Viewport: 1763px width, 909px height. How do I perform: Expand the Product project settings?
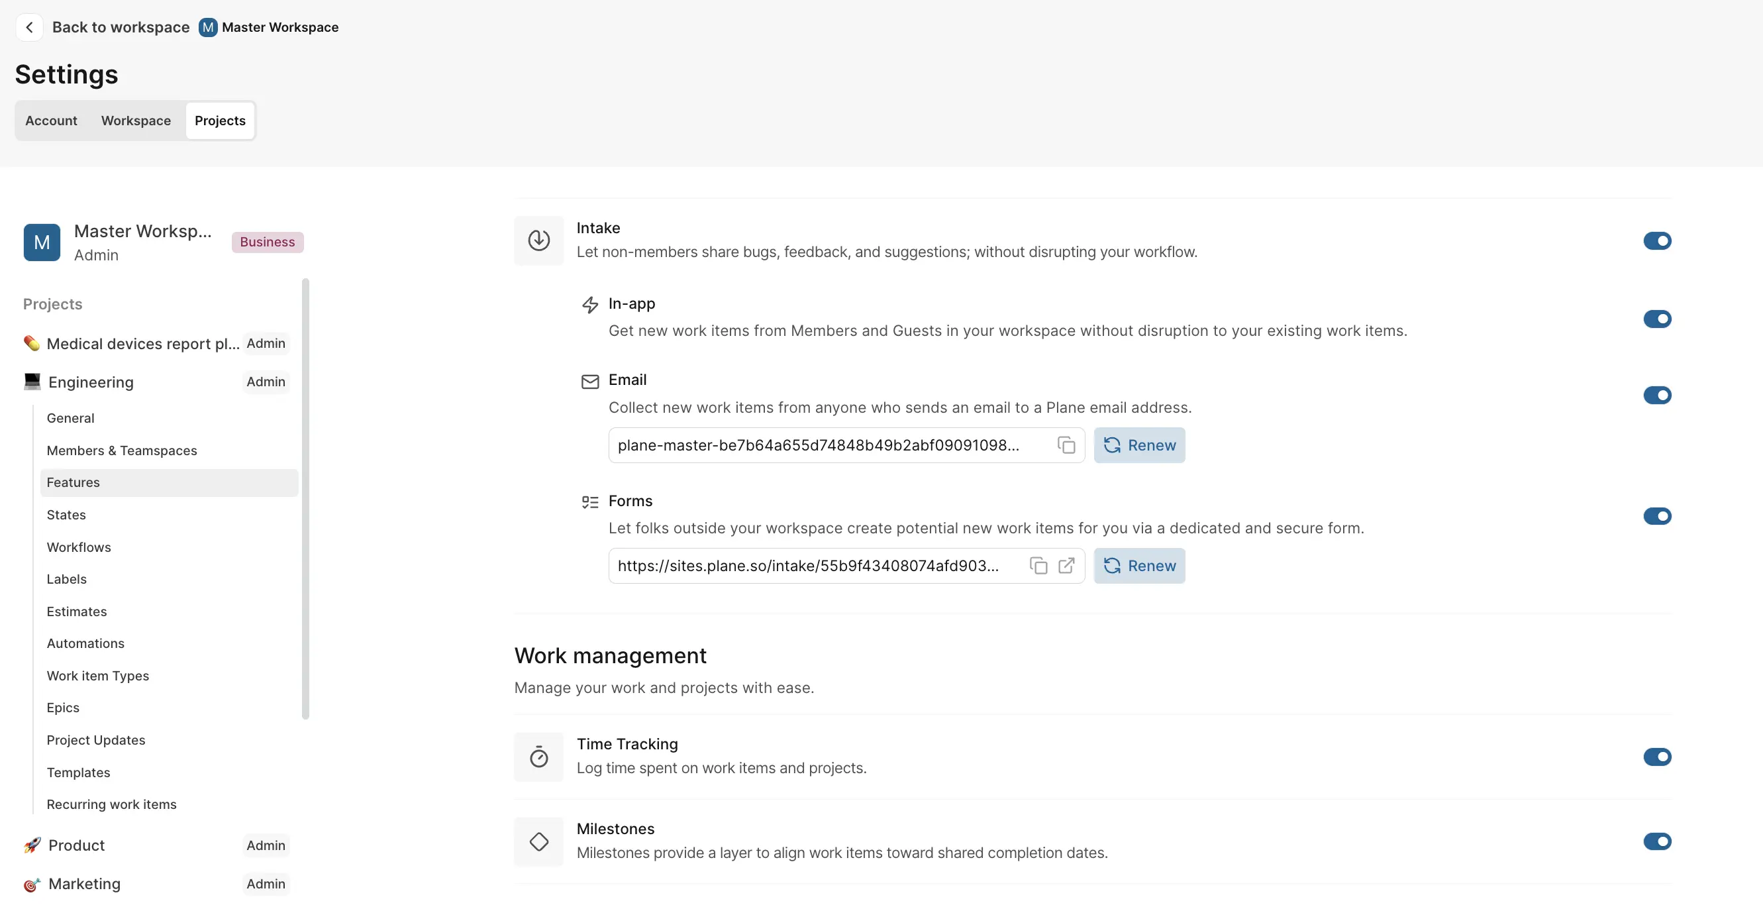coord(76,845)
